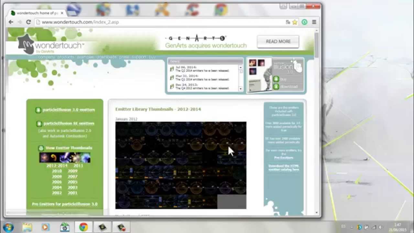Open the products menu item
Screen dimensions: 414x233
pyautogui.click(x=66, y=57)
